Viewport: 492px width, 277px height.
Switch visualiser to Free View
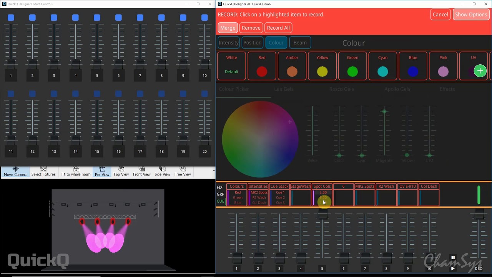point(183,172)
